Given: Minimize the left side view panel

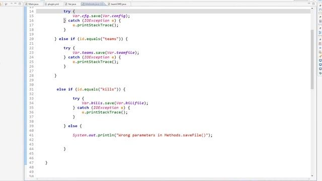Looking at the screenshot, I should (x=15, y=4).
